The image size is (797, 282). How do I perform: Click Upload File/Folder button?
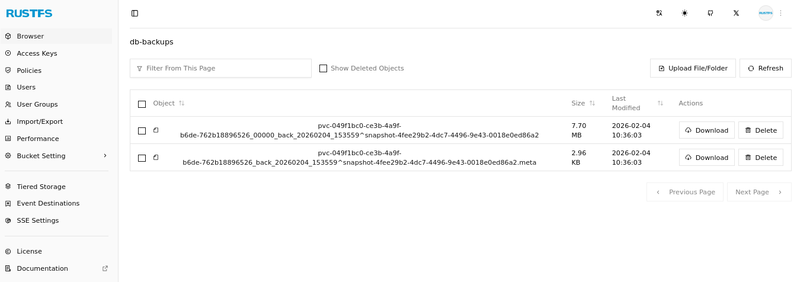[693, 68]
